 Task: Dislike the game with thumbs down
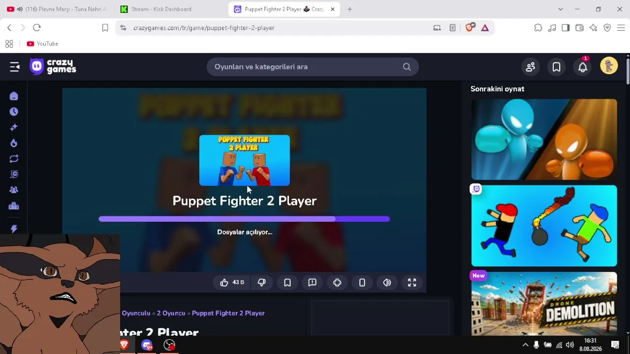tap(262, 282)
